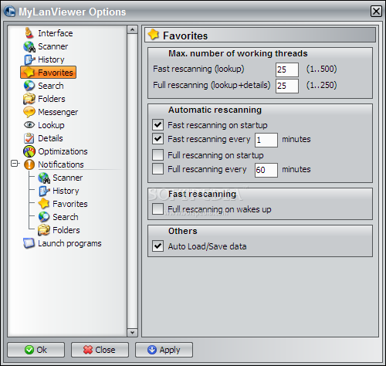
Task: Click the Messenger speech bubble icon
Action: 29,112
